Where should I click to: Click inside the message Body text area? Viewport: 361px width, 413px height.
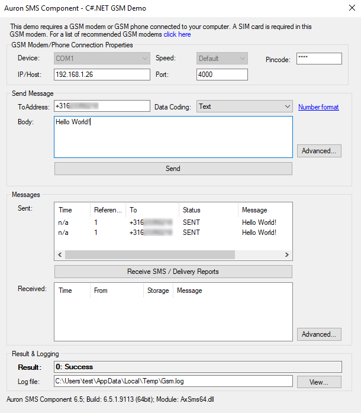tap(173, 137)
